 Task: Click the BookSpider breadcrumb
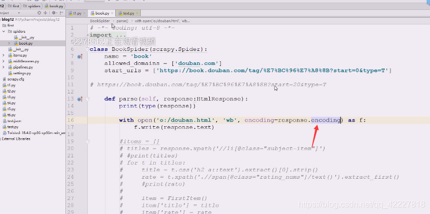click(x=100, y=21)
